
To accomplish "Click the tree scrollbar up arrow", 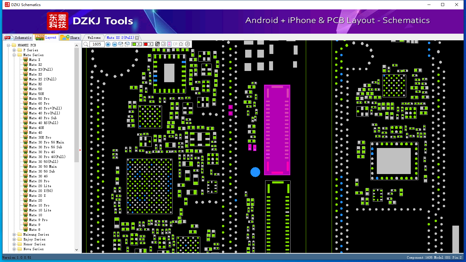I will click(76, 45).
